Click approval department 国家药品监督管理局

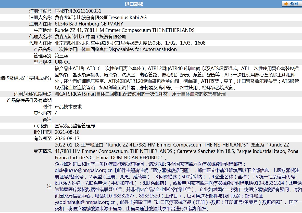[75, 126]
